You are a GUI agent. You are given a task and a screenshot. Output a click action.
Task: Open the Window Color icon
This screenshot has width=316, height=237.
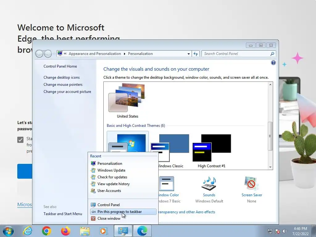[166, 183]
